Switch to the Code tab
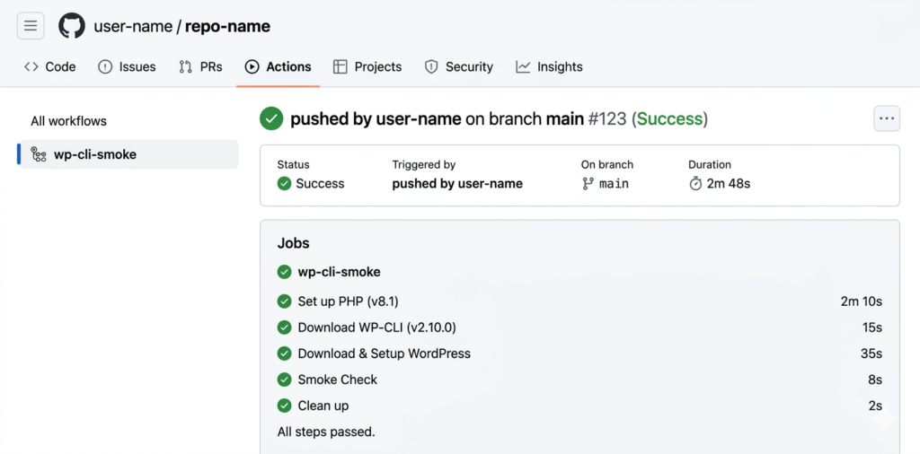The image size is (920, 454). coord(50,66)
